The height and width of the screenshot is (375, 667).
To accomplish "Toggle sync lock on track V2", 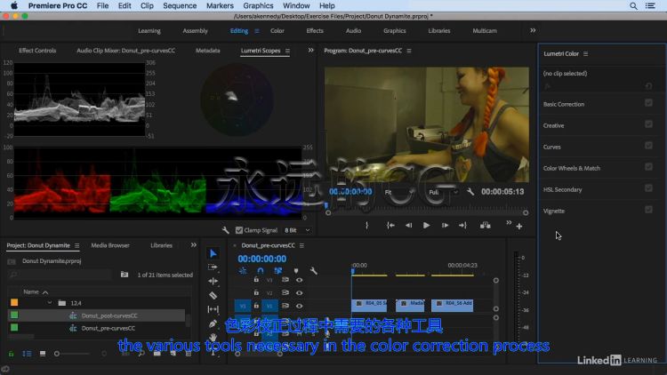I will tap(285, 293).
